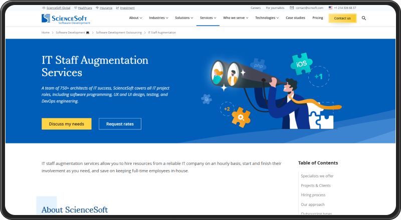Viewport: 401px width, 220px height.
Task: Click the US flag phone icon
Action: point(330,8)
